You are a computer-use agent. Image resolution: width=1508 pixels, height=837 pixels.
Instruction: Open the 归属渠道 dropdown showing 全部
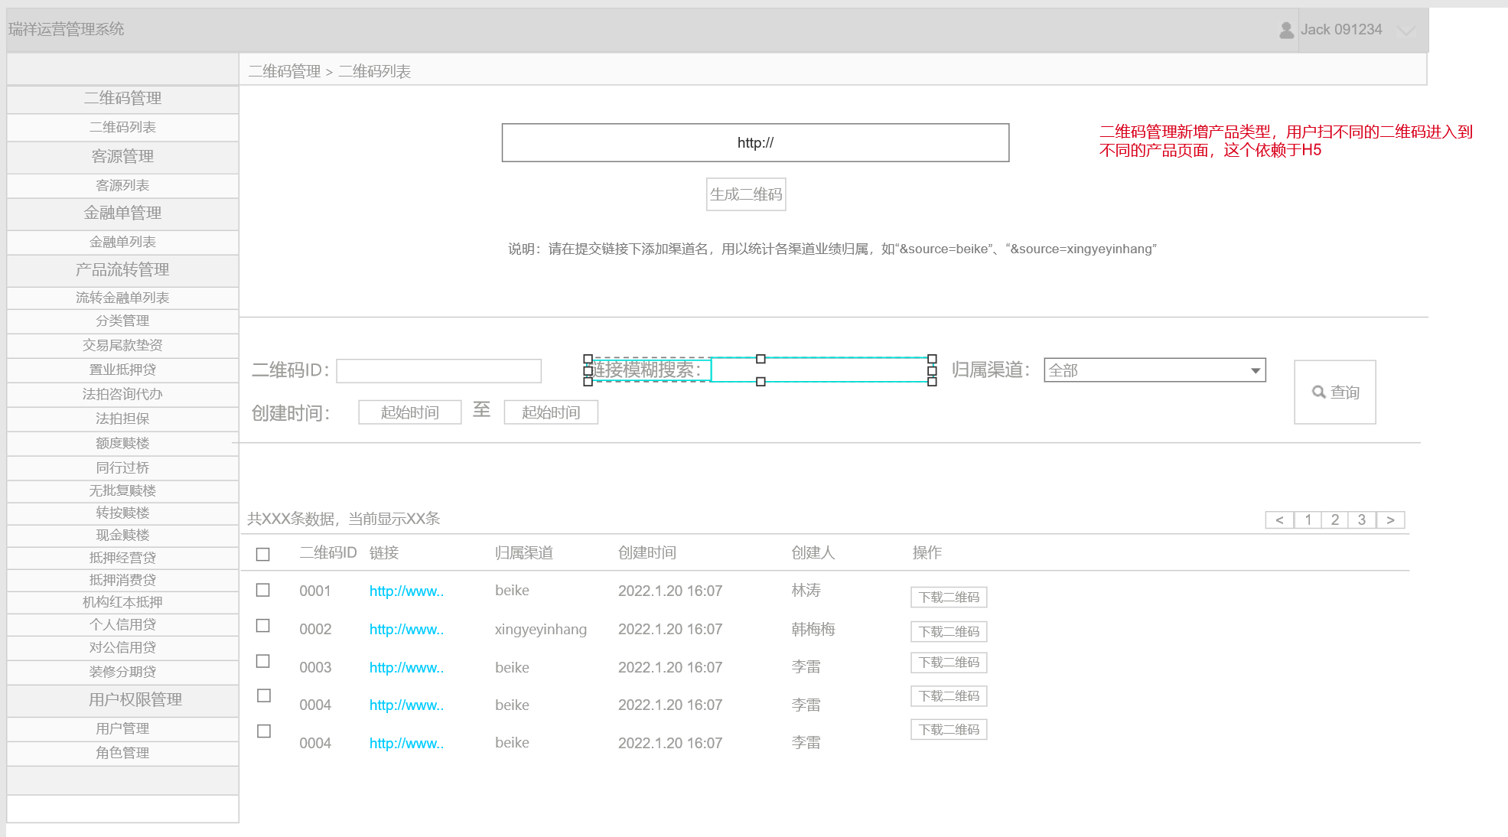pyautogui.click(x=1155, y=370)
